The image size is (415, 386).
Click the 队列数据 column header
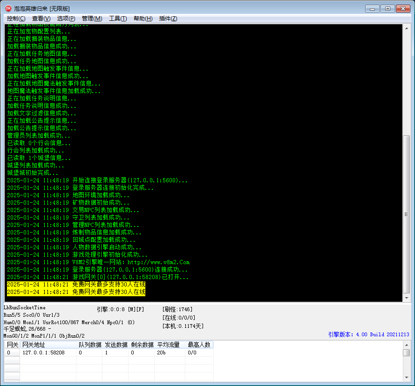[89, 345]
